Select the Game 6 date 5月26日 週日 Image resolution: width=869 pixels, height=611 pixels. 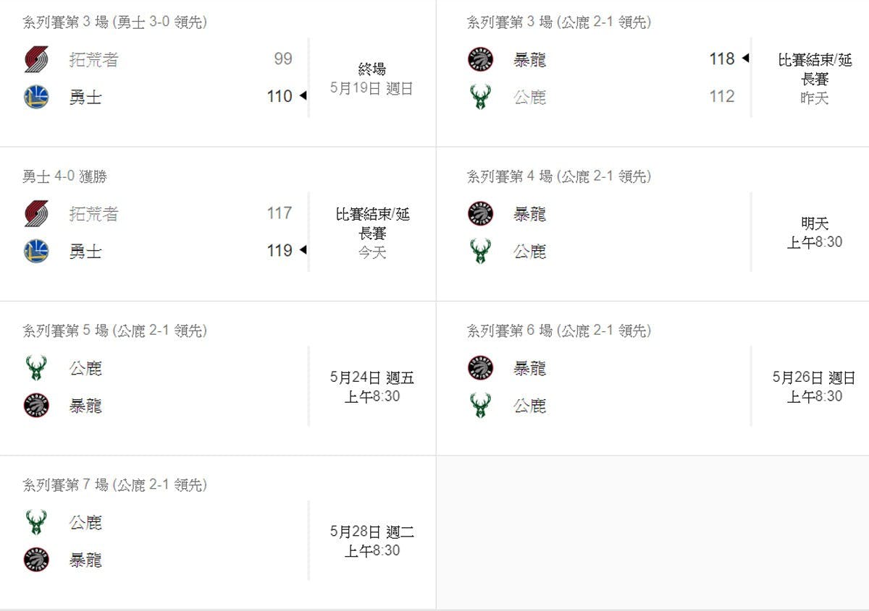pos(814,377)
